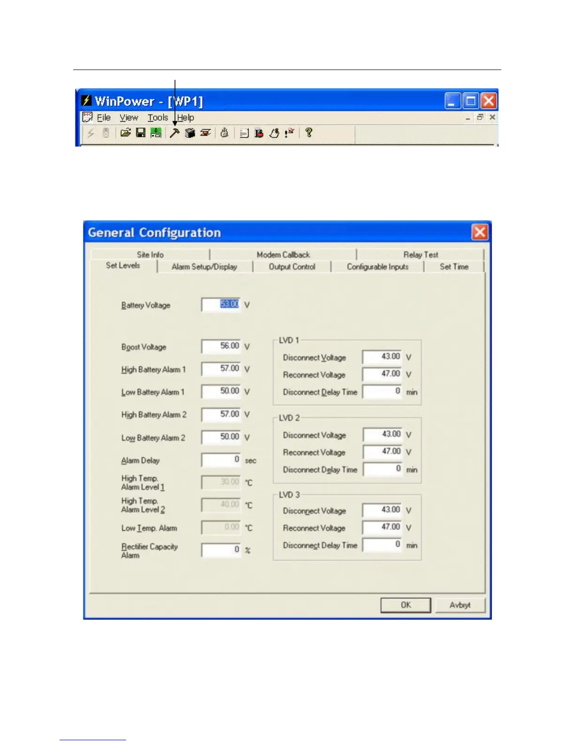This screenshot has width=574, height=744.
Task: Click the LVD 2 group label
Action: pos(289,418)
